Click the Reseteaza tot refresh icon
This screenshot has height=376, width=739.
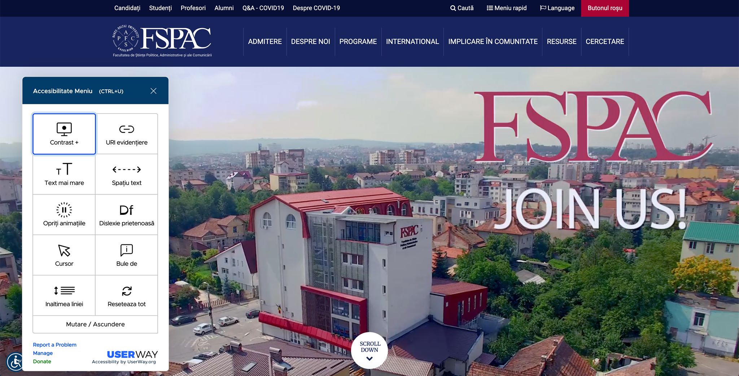(127, 291)
